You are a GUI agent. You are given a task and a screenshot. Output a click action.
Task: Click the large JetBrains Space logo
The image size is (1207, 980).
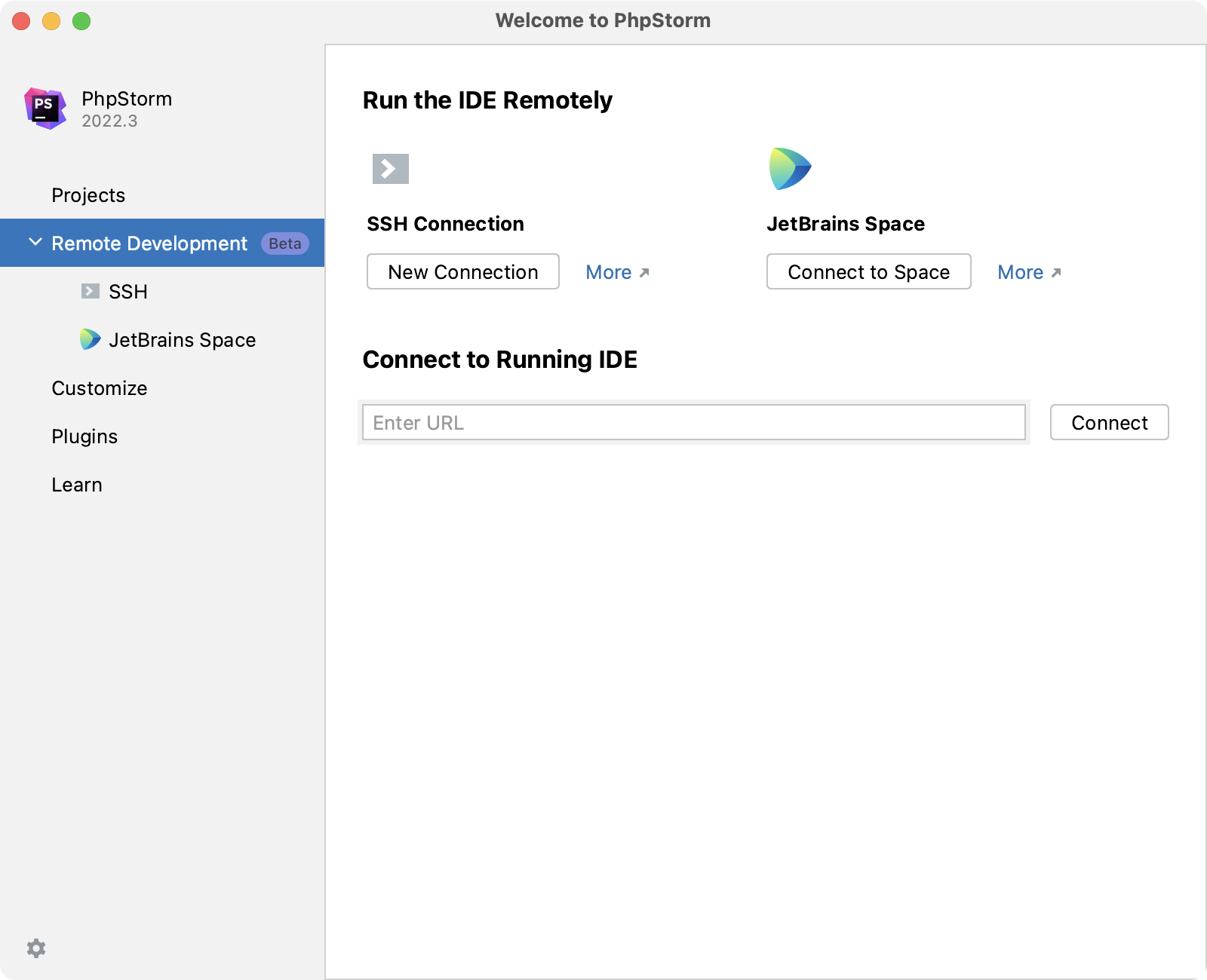(x=790, y=169)
